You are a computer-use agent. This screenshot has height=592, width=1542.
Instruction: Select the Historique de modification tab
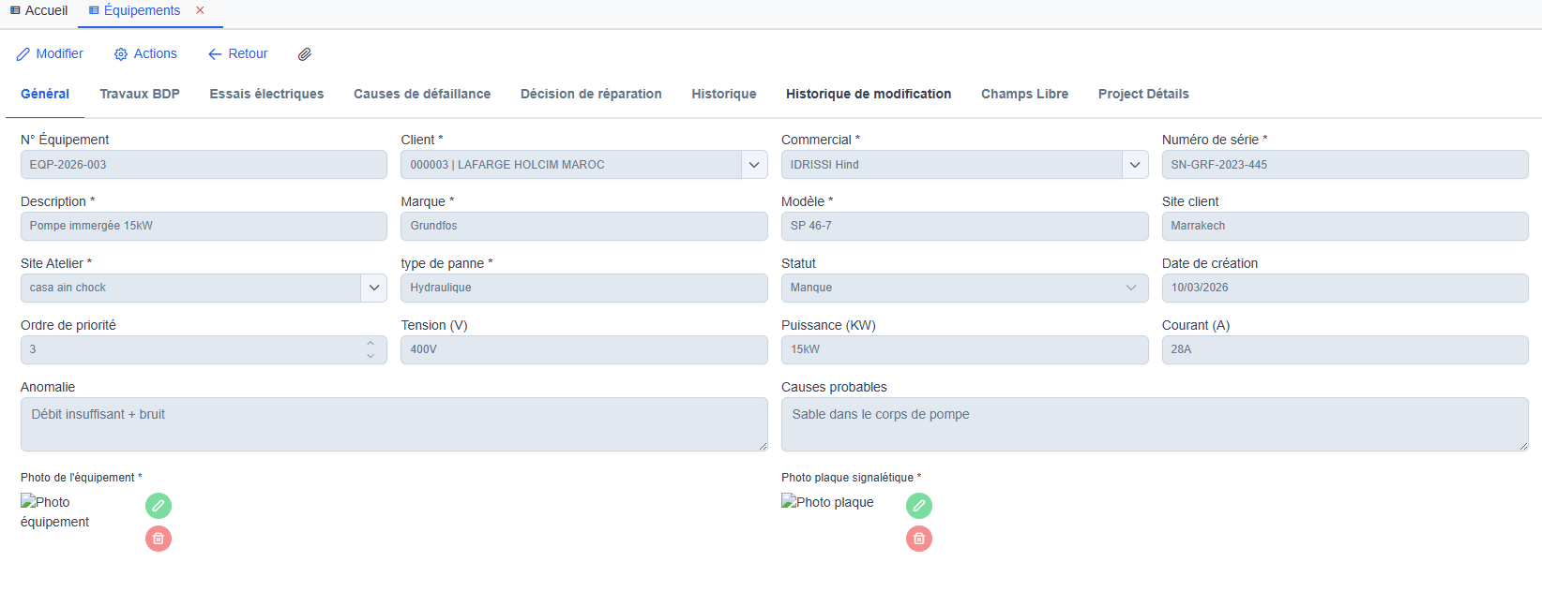point(869,94)
